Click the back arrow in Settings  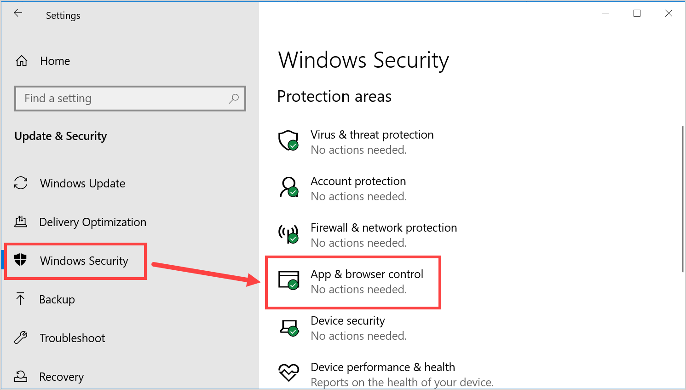pos(18,13)
